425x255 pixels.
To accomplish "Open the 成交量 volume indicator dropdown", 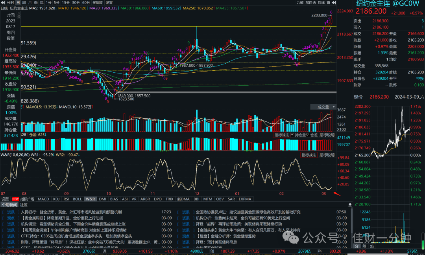I will coord(323,107).
